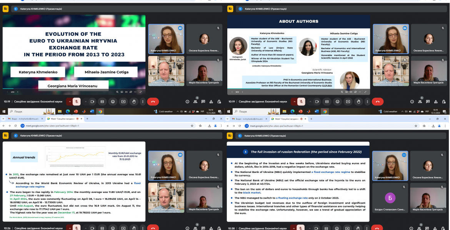Toggle camera in the title-slide meeting
Screen dimensions: 450x230
coord(92,102)
